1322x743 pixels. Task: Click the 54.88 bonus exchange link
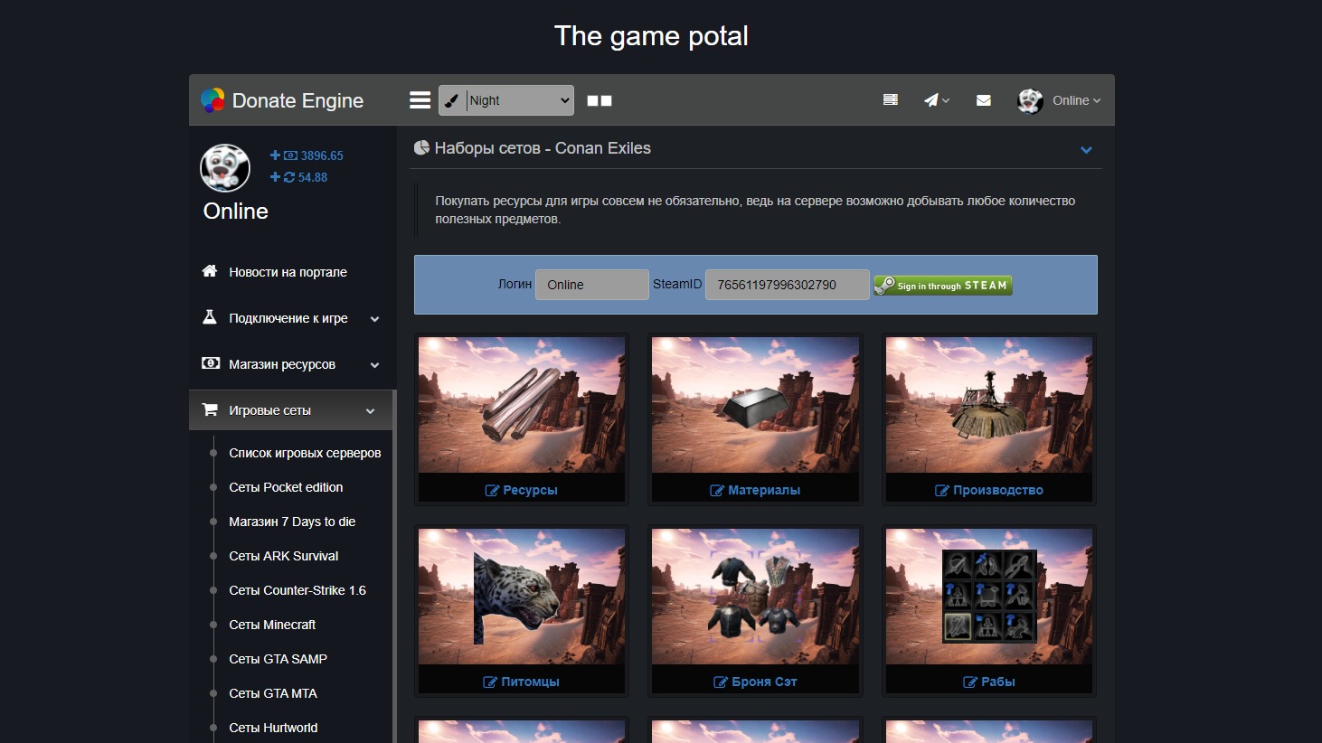point(299,177)
